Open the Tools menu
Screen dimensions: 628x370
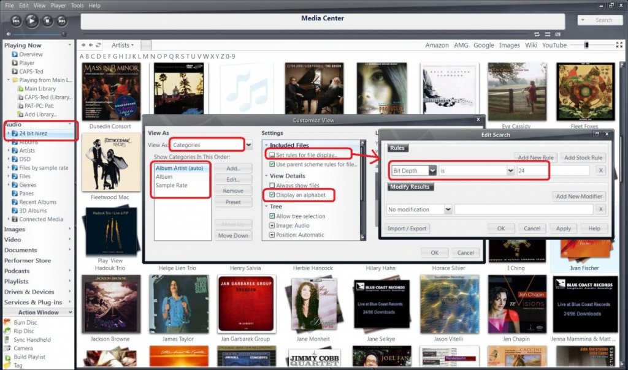tap(77, 5)
